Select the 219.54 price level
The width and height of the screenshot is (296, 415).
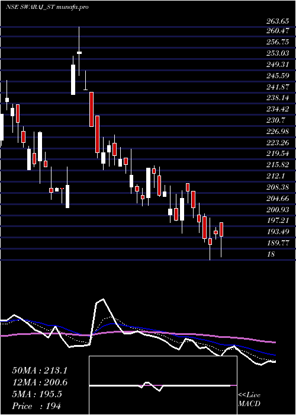click(278, 154)
